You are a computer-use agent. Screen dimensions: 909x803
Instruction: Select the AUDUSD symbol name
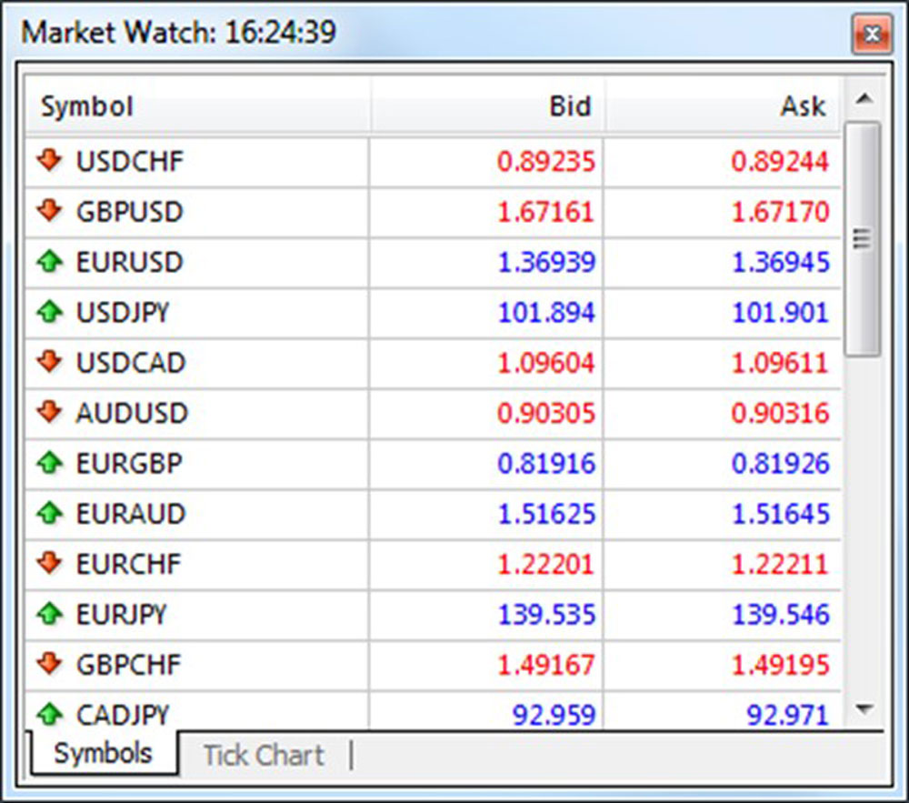pyautogui.click(x=132, y=414)
